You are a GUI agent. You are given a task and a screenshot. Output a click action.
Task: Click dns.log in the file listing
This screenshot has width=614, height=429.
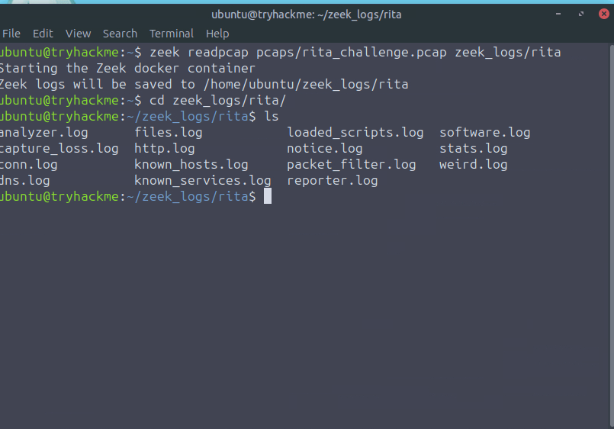click(x=25, y=181)
